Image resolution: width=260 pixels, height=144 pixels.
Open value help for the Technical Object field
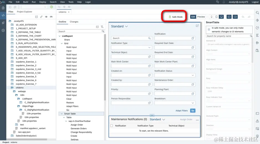tap(150, 57)
